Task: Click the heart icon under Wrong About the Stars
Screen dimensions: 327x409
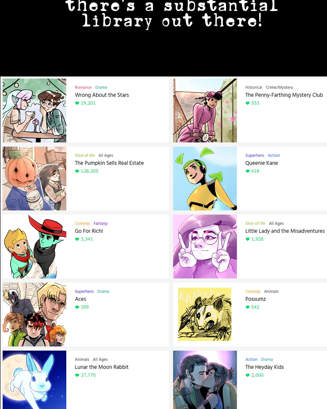Action: pos(77,103)
